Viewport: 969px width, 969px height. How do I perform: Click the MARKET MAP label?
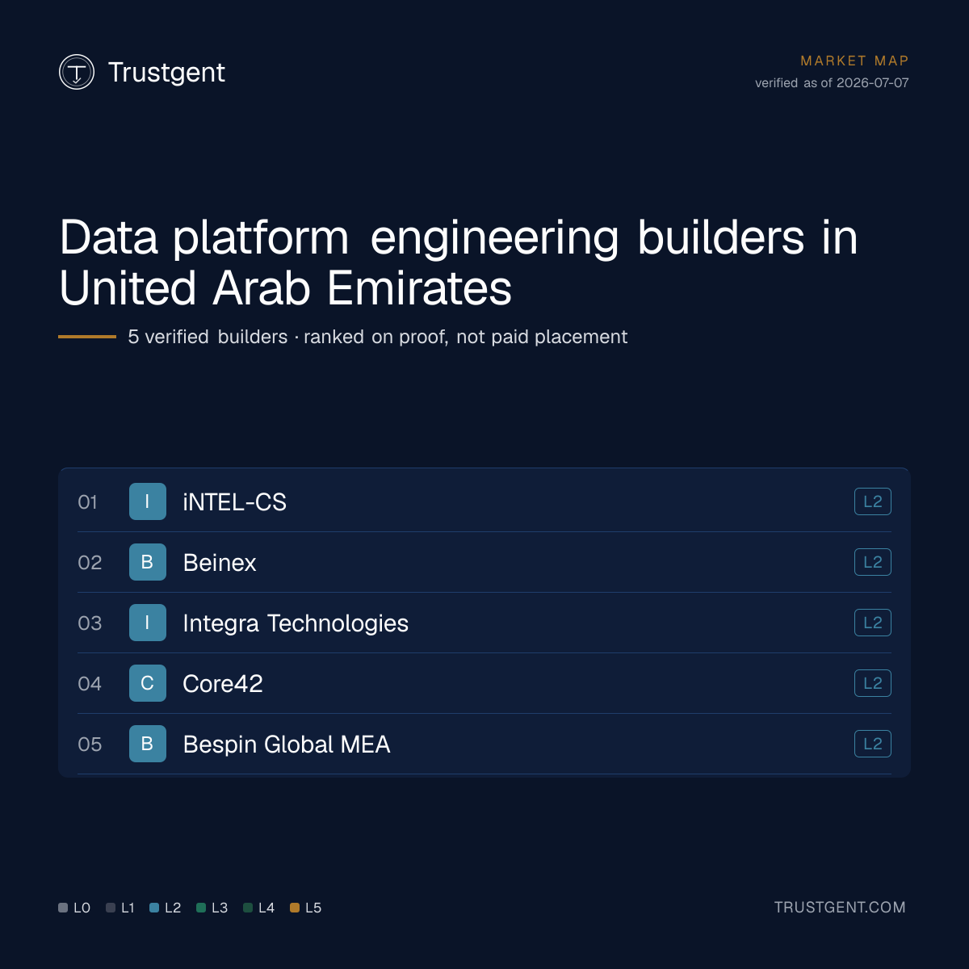point(854,61)
